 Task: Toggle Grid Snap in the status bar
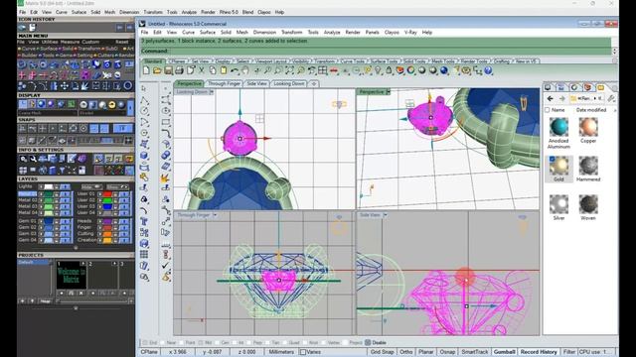click(x=382, y=352)
